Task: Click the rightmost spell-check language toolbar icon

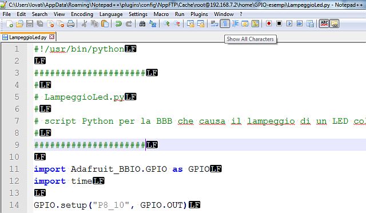Action: point(334,23)
